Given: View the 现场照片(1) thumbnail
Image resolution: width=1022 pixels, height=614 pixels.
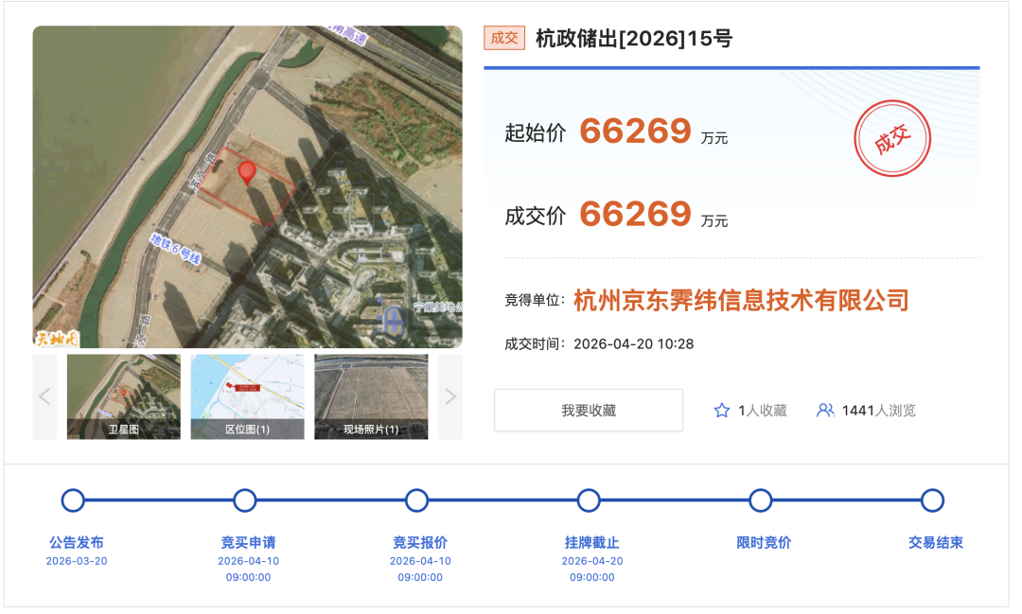Looking at the screenshot, I should (x=371, y=396).
